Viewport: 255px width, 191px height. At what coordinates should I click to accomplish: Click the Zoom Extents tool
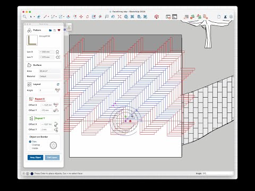click(x=120, y=17)
